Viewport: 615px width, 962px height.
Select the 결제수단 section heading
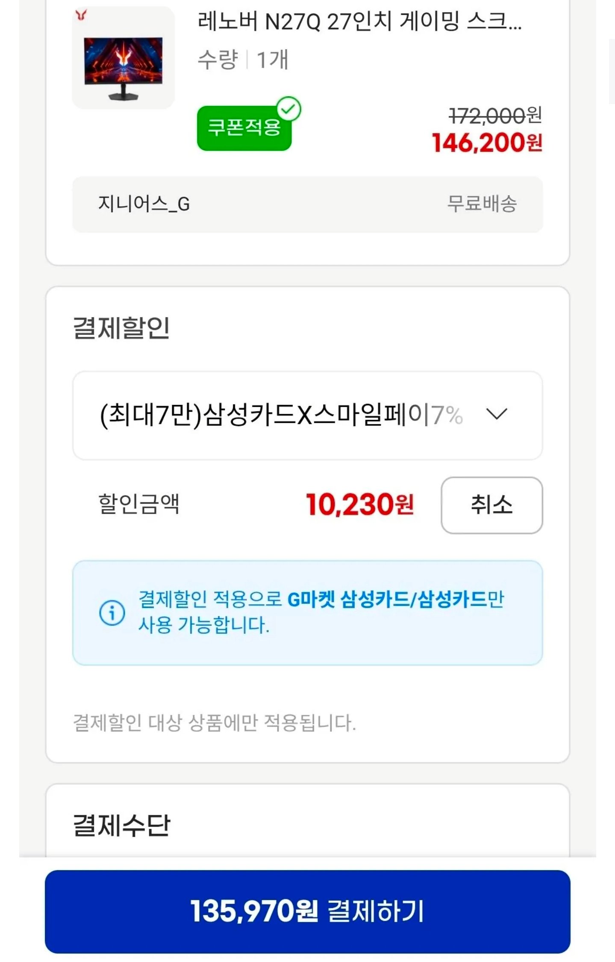click(x=122, y=825)
